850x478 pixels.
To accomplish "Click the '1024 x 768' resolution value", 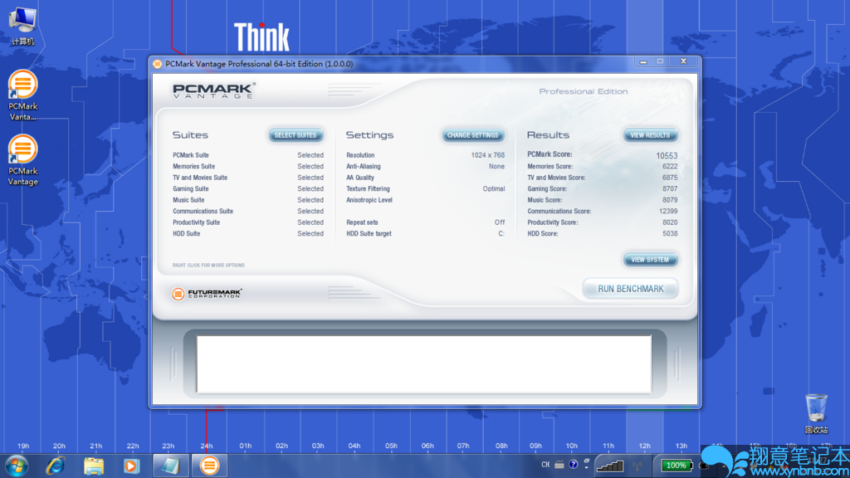I will 488,155.
